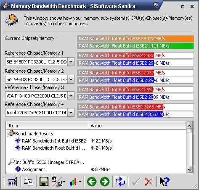Click the context help cursor-question icon
Viewport: 199px width, 190px height.
pyautogui.click(x=165, y=182)
